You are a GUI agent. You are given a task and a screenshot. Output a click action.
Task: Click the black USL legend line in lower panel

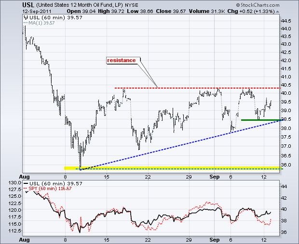(x=26, y=184)
